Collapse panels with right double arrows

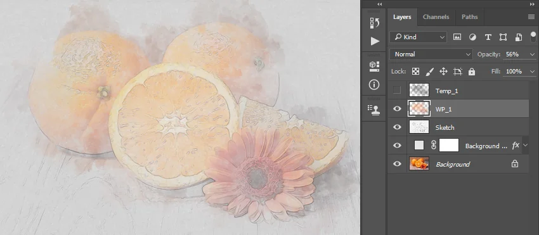(533, 4)
